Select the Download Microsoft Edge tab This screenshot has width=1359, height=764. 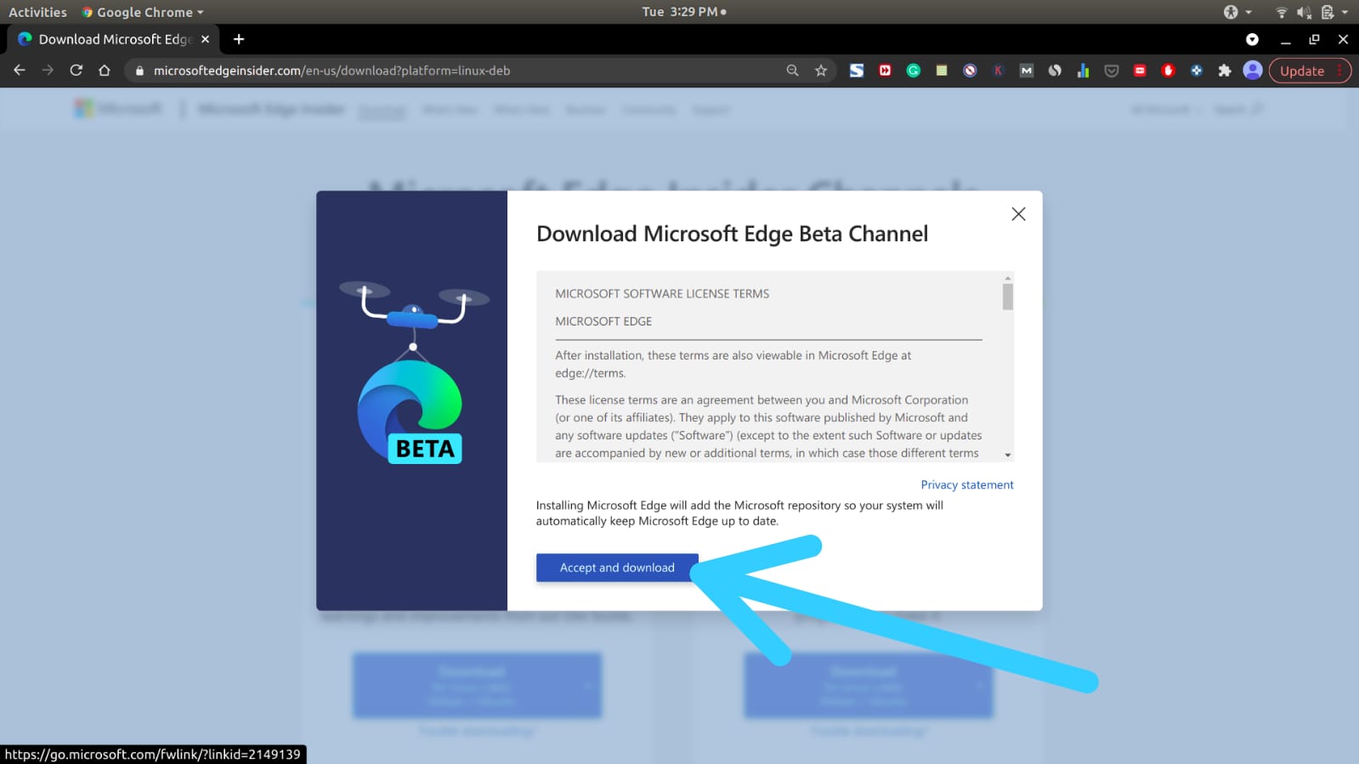pos(114,39)
